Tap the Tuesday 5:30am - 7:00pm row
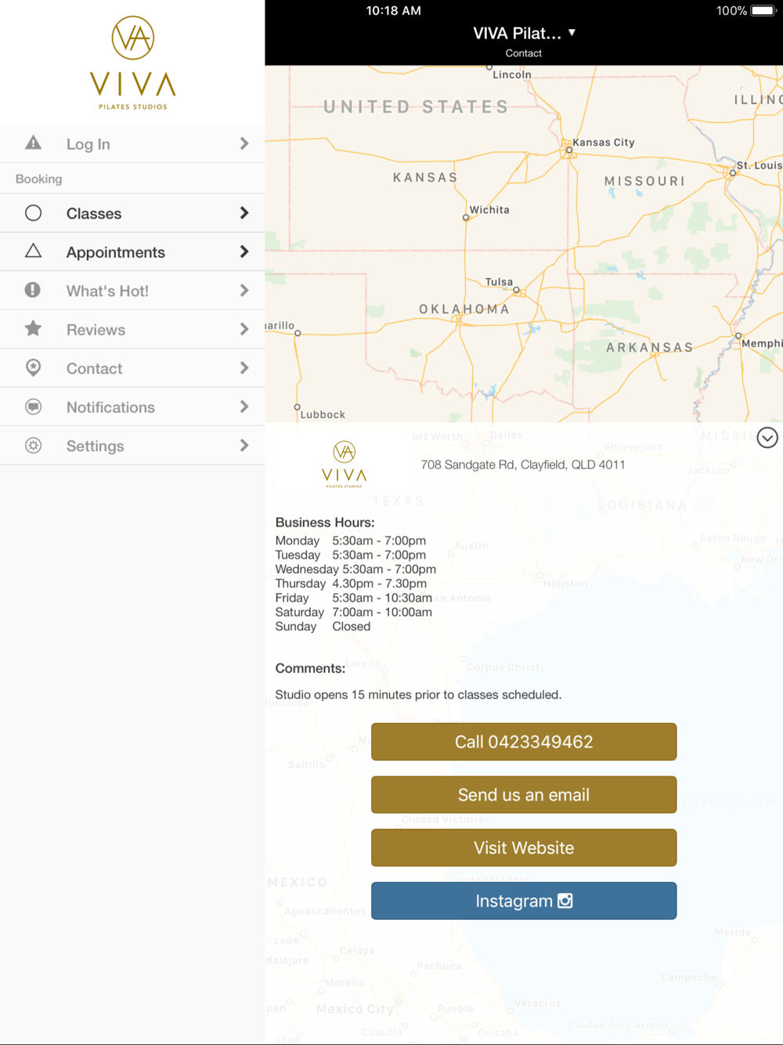This screenshot has height=1045, width=783. click(351, 555)
